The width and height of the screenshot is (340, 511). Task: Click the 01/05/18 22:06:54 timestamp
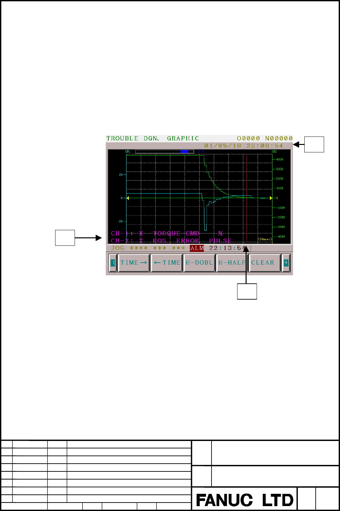(x=244, y=146)
